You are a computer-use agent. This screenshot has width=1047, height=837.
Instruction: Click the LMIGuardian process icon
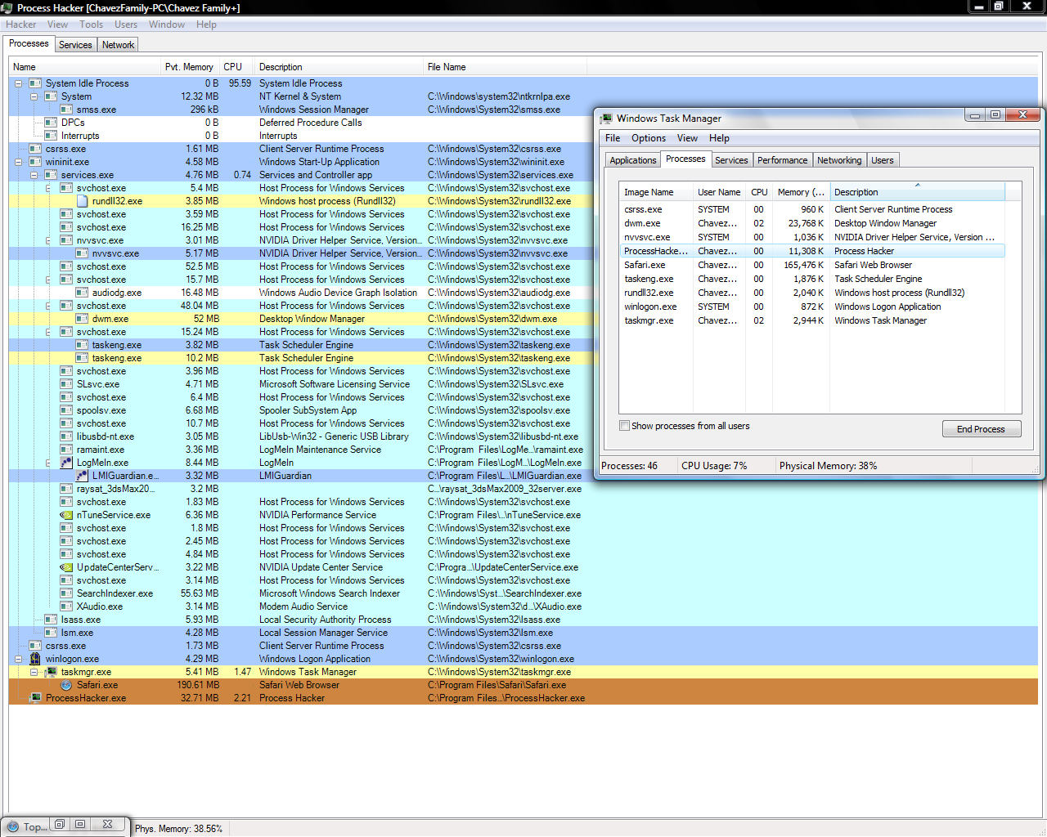click(82, 476)
